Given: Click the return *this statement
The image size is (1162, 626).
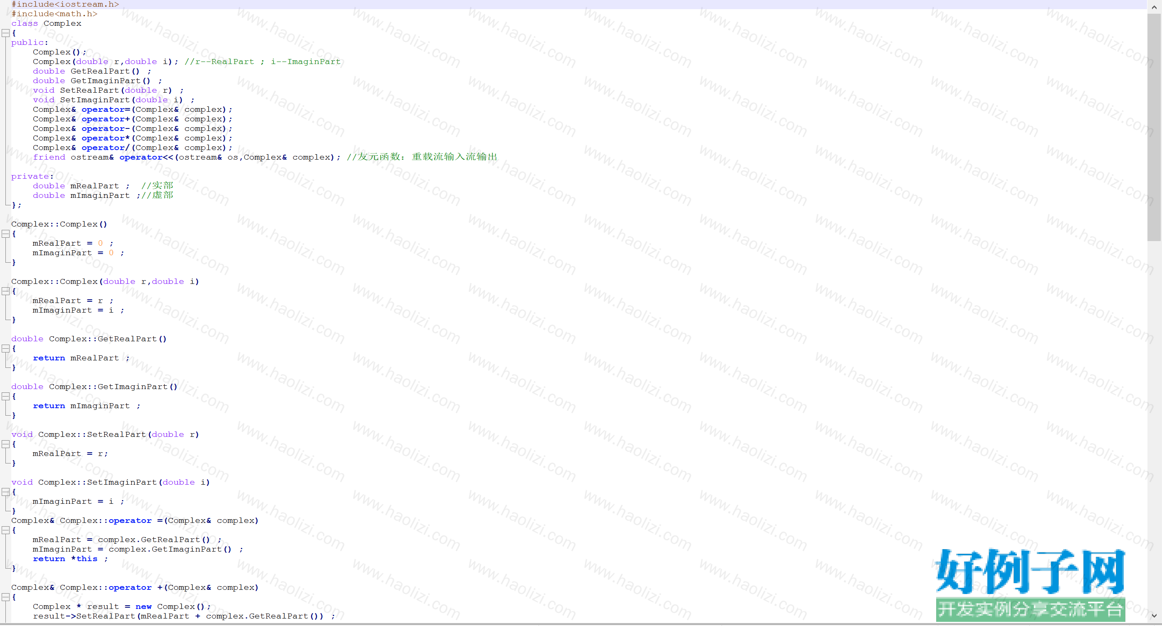Looking at the screenshot, I should (70, 559).
